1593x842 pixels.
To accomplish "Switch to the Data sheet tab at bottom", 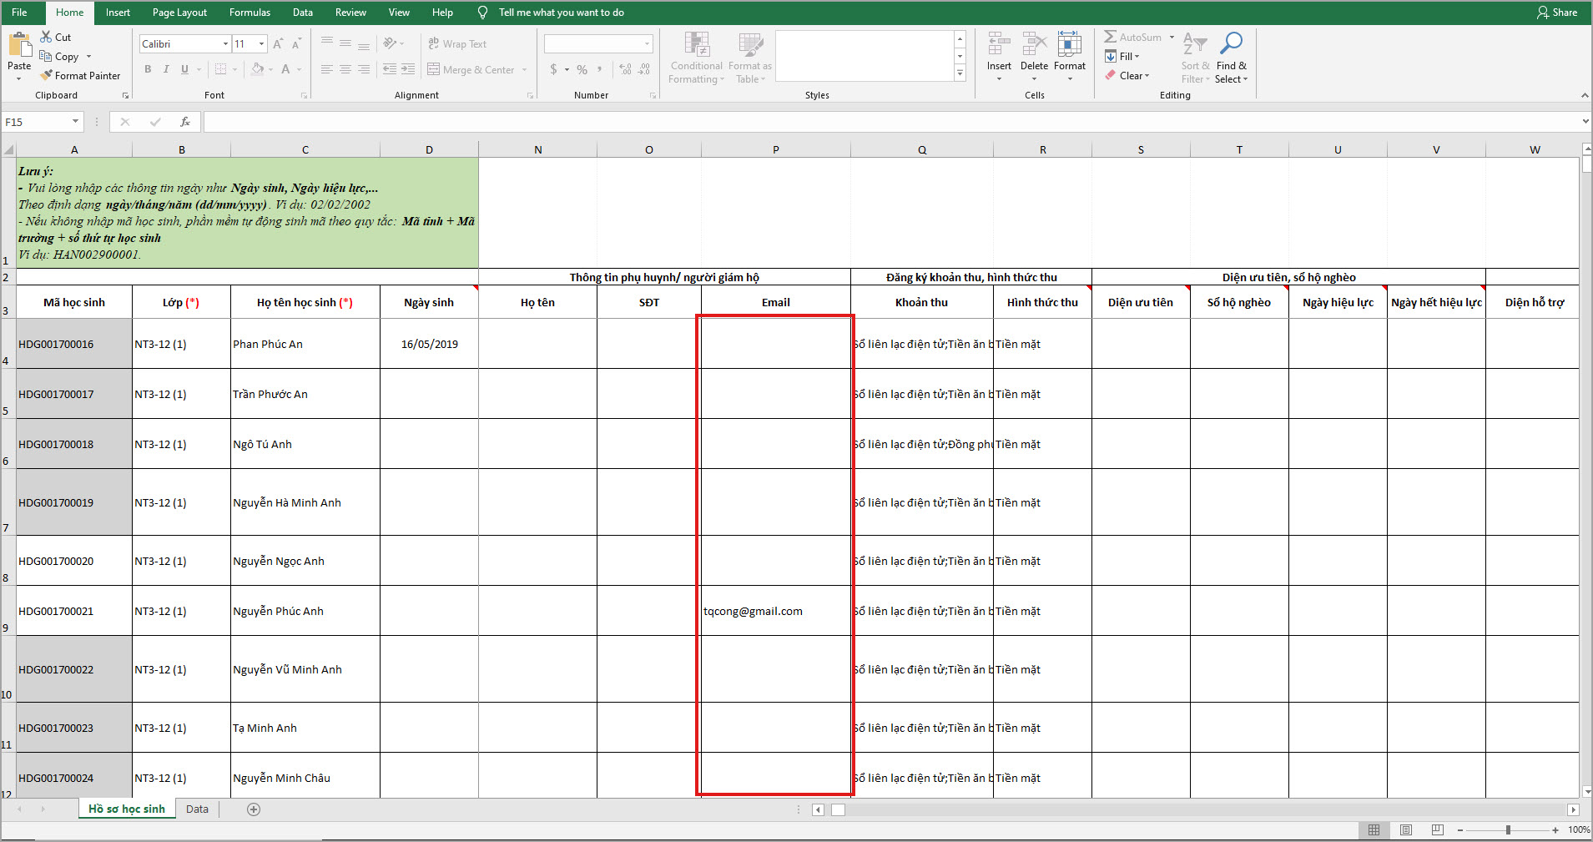I will pyautogui.click(x=197, y=809).
